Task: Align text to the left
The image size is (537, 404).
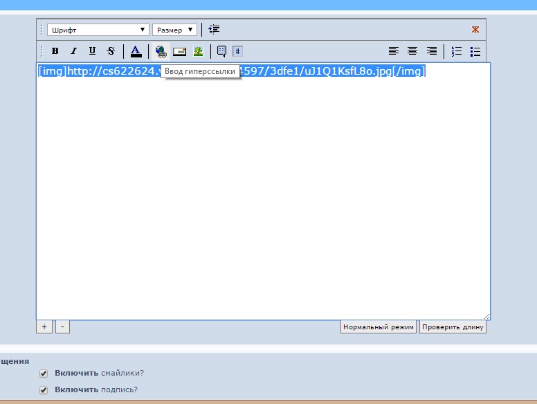Action: tap(394, 51)
